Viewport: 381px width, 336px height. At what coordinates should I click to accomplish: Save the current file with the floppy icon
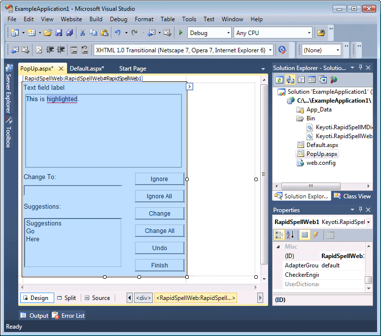click(x=59, y=33)
